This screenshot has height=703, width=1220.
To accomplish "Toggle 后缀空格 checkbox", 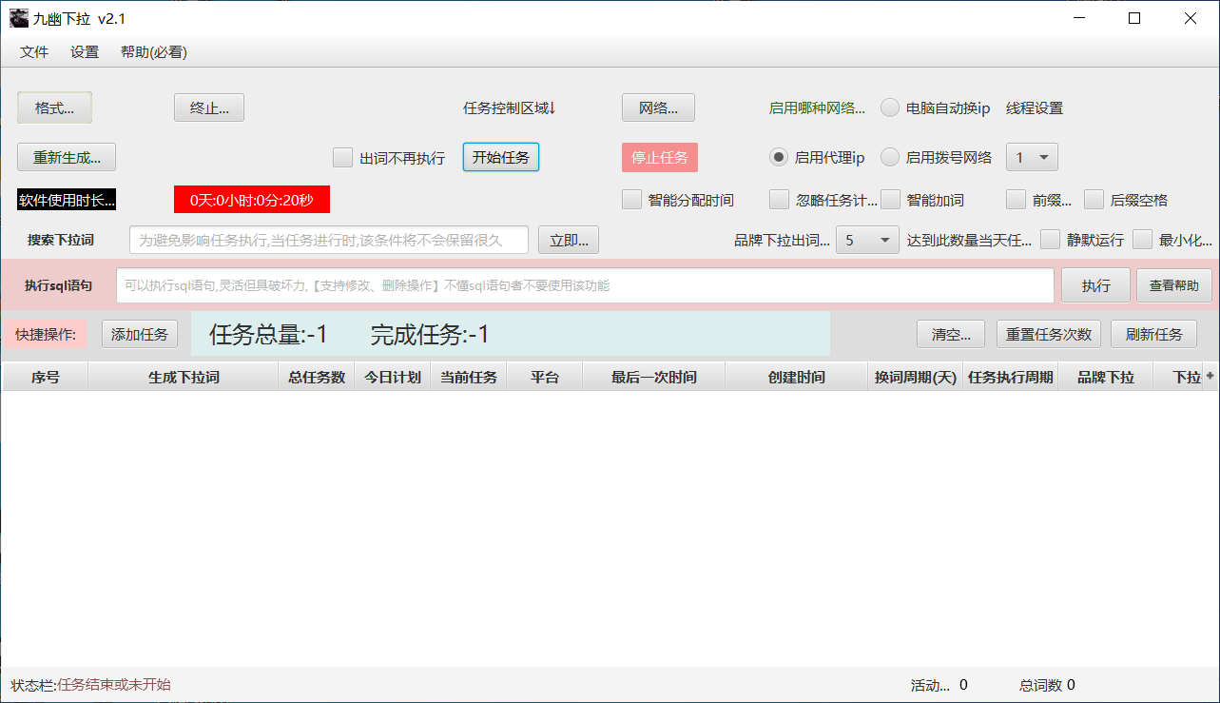I will pos(1094,199).
